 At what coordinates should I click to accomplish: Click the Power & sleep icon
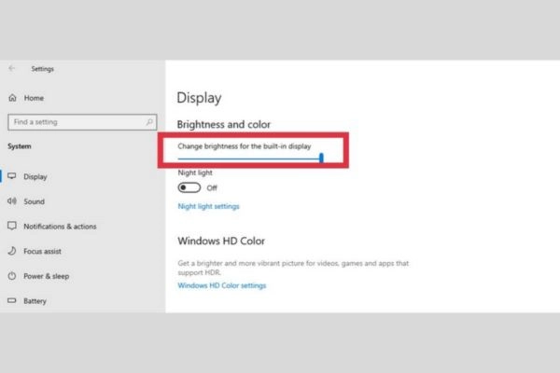point(12,276)
